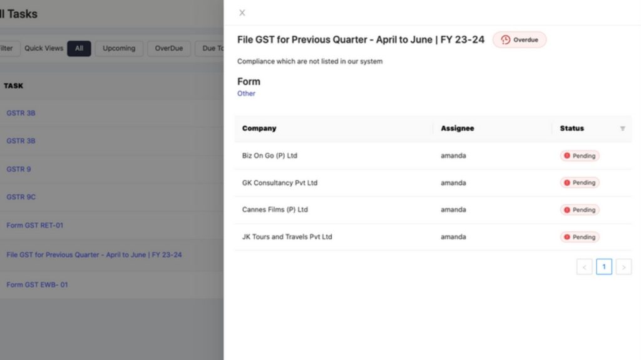Click the Overdue clock badge

pos(519,39)
